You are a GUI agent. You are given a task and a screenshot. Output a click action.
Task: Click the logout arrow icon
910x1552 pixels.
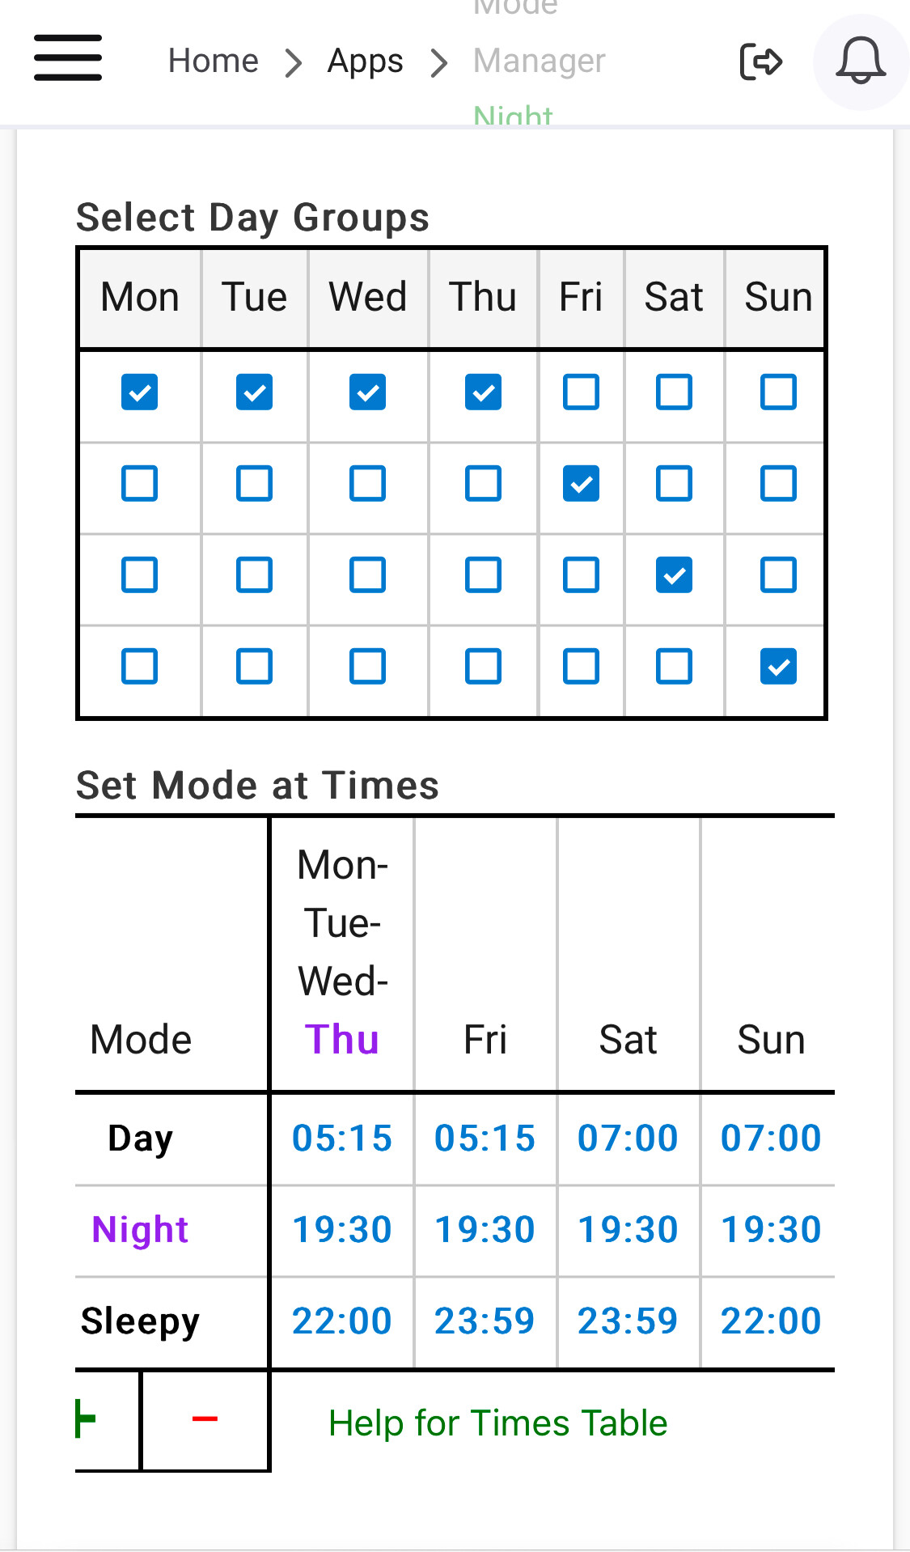click(761, 61)
